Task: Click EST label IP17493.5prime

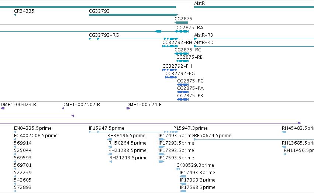Action: click(176, 136)
